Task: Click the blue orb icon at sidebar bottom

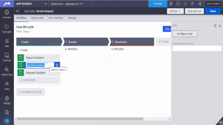Action: [x=7, y=121]
